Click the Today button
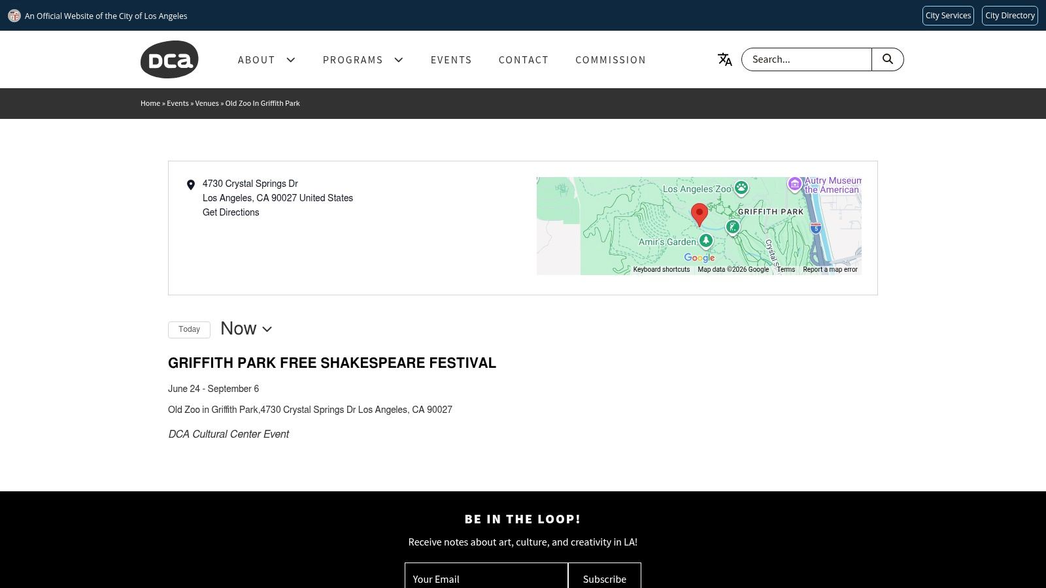Image resolution: width=1046 pixels, height=588 pixels. coord(189,329)
